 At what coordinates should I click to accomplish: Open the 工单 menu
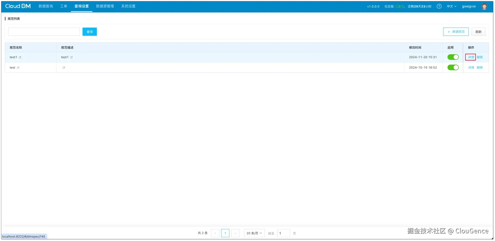tap(64, 6)
